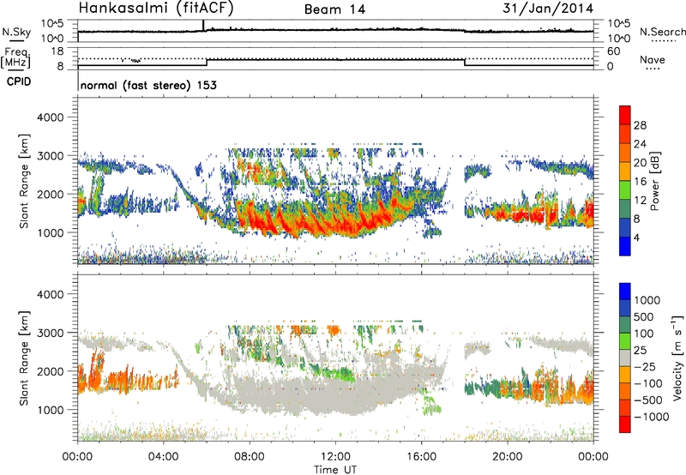The width and height of the screenshot is (686, 475).
Task: Click the 'Beam 14' label
Action: click(334, 9)
